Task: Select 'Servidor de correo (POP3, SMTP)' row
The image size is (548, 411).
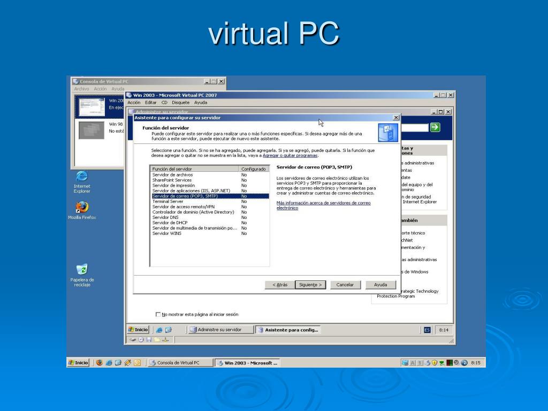Action: coord(210,196)
